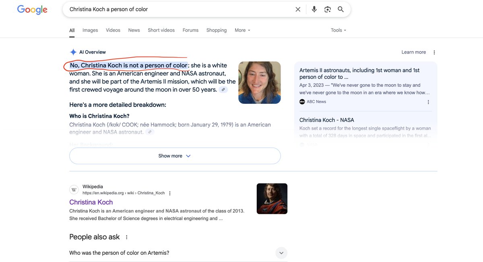483x262 pixels.
Task: Submit search with the magnifier icon
Action: 341,9
